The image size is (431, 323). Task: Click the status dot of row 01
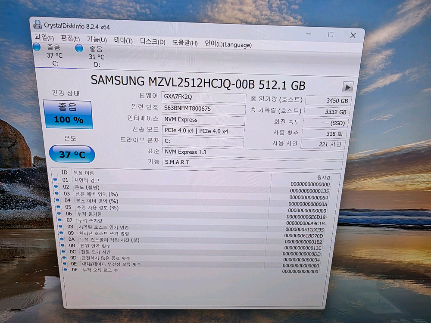(55, 180)
